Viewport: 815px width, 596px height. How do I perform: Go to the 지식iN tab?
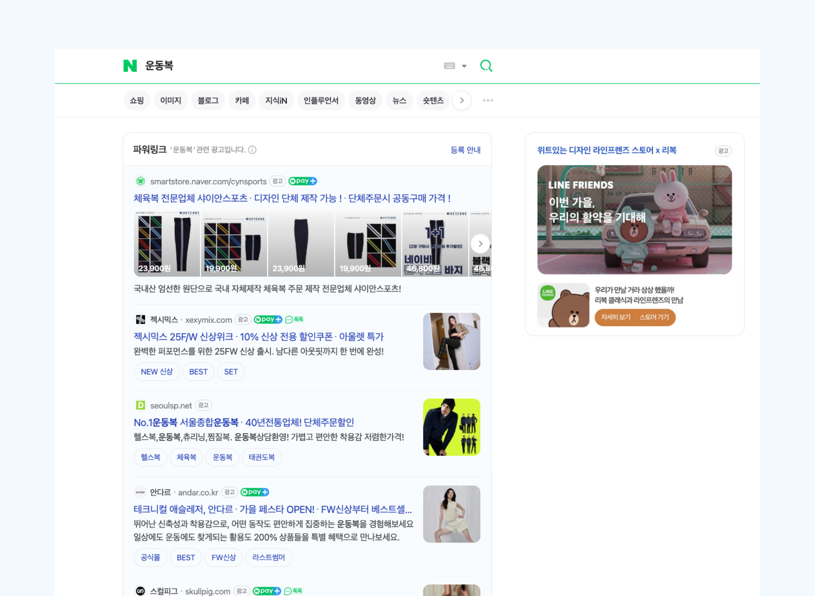click(276, 100)
